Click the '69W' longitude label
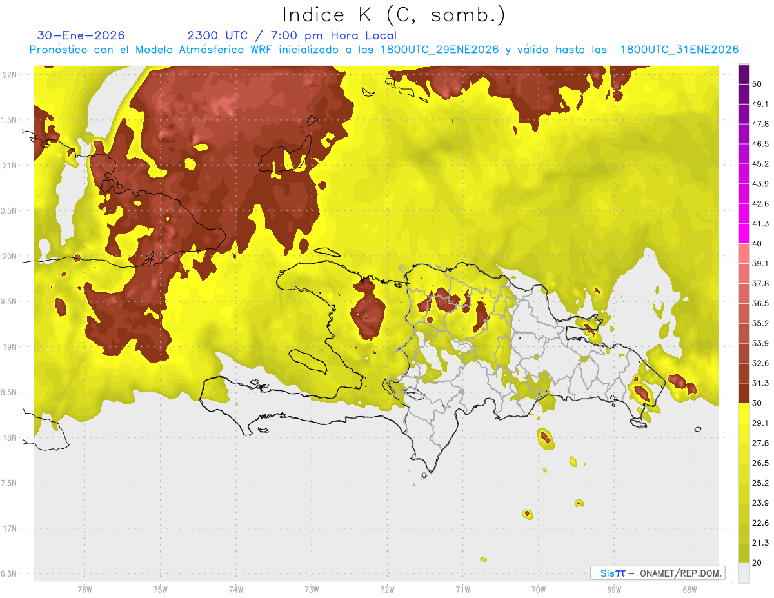This screenshot has height=598, width=774. click(x=614, y=589)
